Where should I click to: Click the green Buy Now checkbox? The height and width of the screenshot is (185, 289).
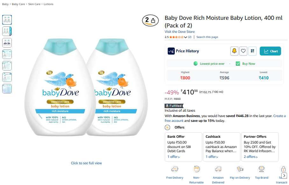point(238,64)
